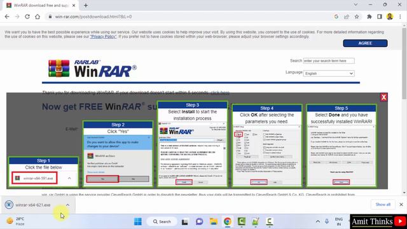Click the browser forward arrow
407x229 pixels.
(17, 17)
